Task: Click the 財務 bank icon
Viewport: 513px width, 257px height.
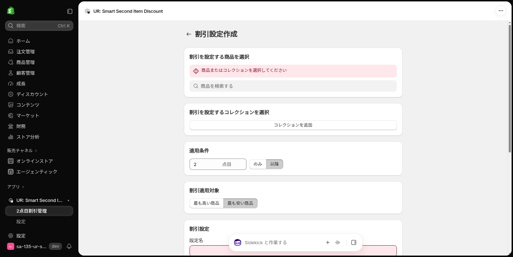Action: point(11,126)
